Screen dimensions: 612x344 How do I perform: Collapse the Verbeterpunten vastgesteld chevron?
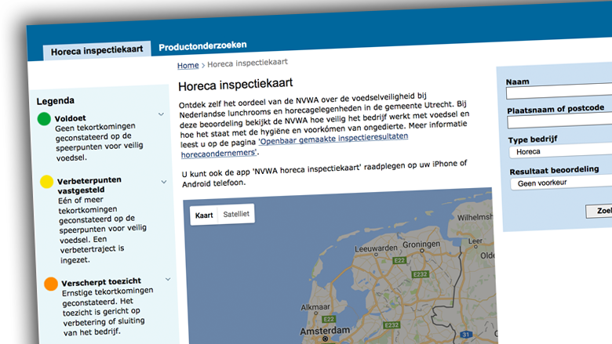[163, 182]
